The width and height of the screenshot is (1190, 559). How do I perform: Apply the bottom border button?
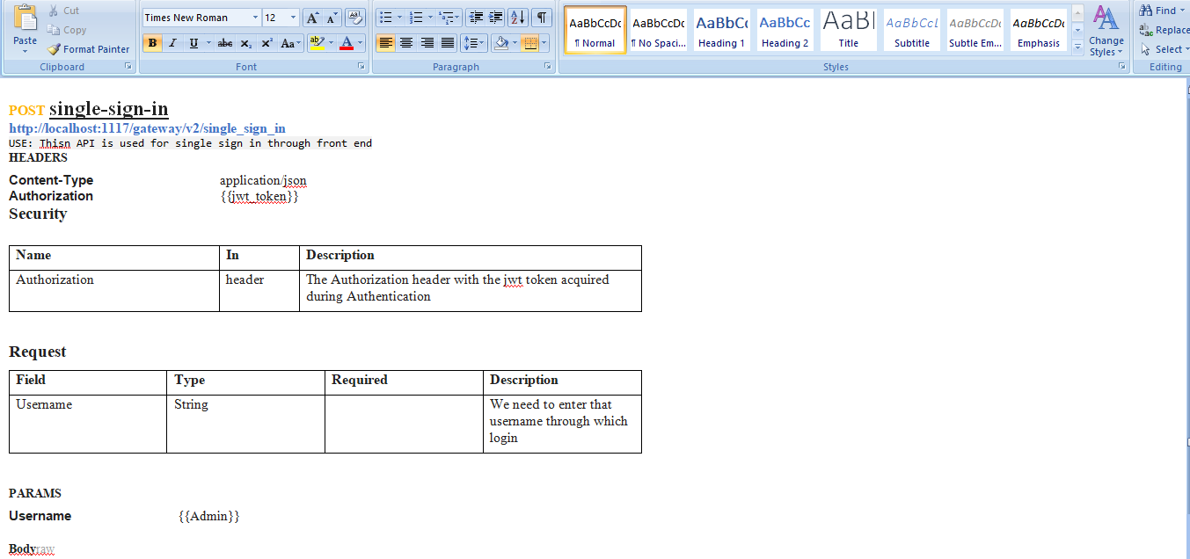click(x=529, y=43)
